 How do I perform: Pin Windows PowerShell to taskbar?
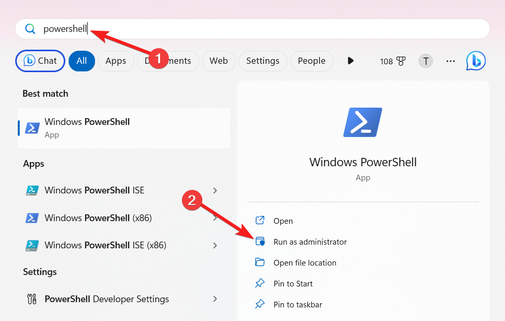298,304
